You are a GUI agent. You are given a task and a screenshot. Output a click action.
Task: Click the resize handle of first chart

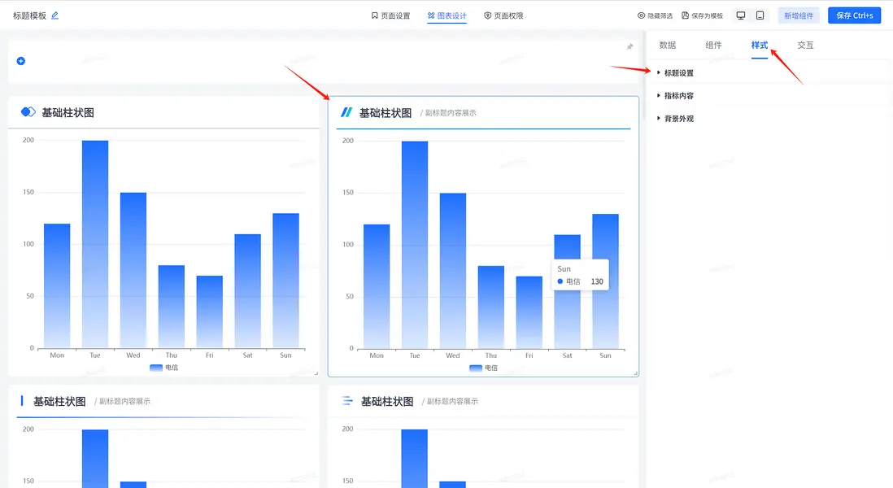(316, 373)
